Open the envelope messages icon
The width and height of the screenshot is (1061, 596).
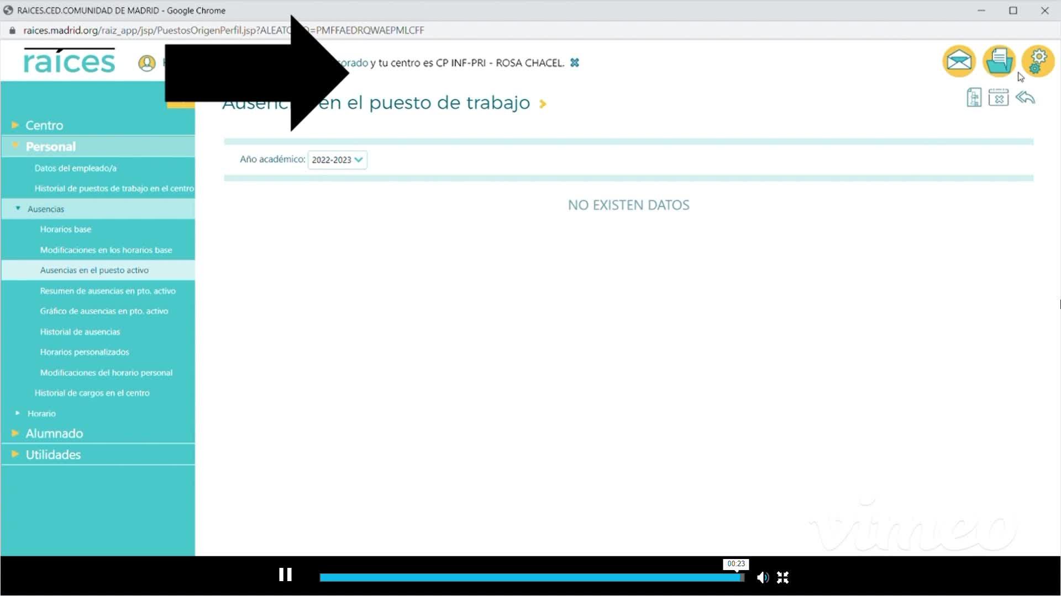(x=959, y=61)
